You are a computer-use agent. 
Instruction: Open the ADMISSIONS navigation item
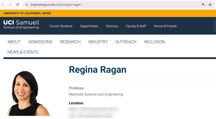(40, 42)
